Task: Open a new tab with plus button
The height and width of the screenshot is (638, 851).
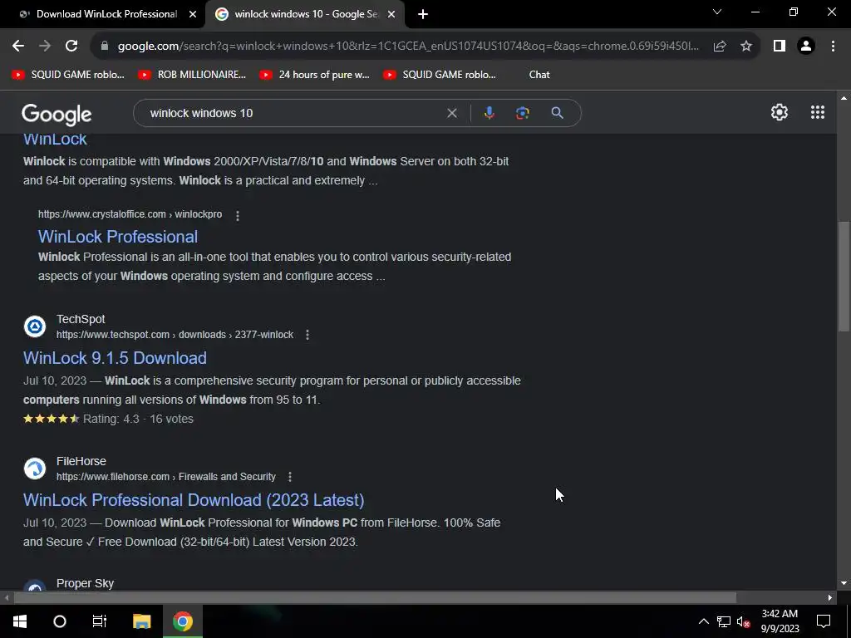Action: [423, 15]
